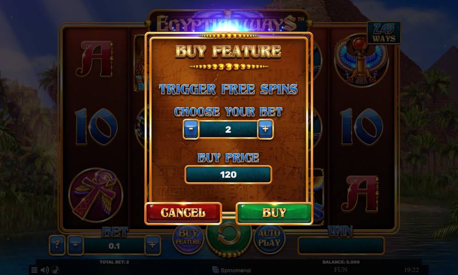Cancel the Buy Feature dialog

pyautogui.click(x=183, y=213)
